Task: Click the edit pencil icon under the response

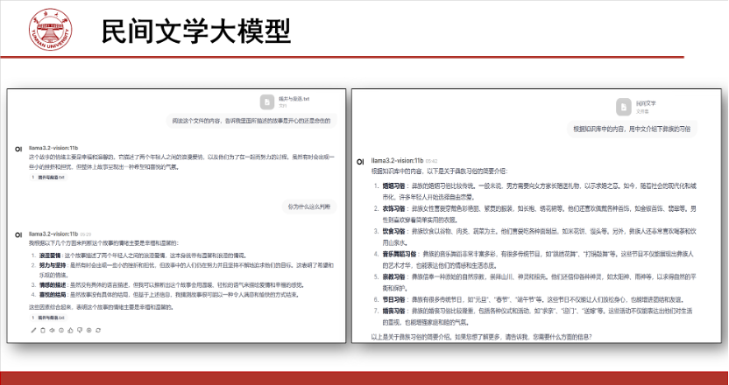Action: point(33,331)
